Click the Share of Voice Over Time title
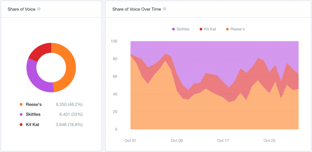The width and height of the screenshot is (312, 152). [136, 9]
